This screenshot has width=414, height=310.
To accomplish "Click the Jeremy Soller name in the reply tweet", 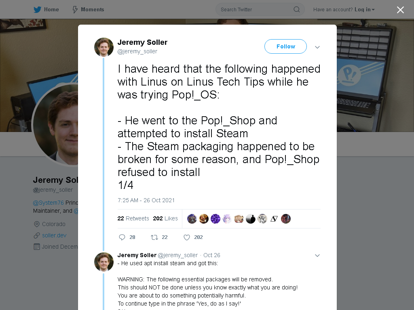I will pos(137,255).
